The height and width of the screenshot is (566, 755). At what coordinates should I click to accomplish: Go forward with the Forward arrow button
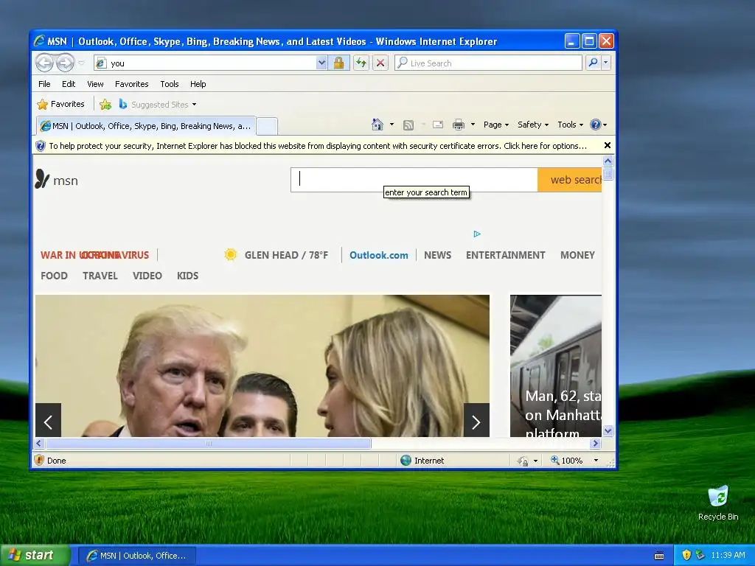(x=65, y=63)
